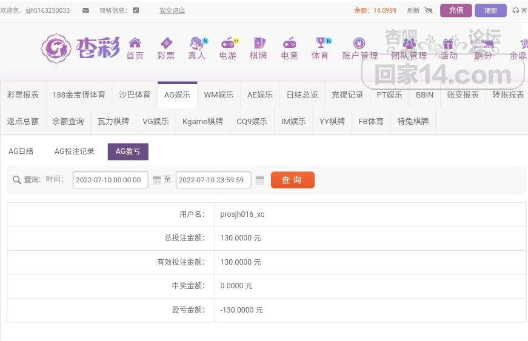Go to 首页 home icon
Screen dimensions: 528x341
pyautogui.click(x=135, y=43)
